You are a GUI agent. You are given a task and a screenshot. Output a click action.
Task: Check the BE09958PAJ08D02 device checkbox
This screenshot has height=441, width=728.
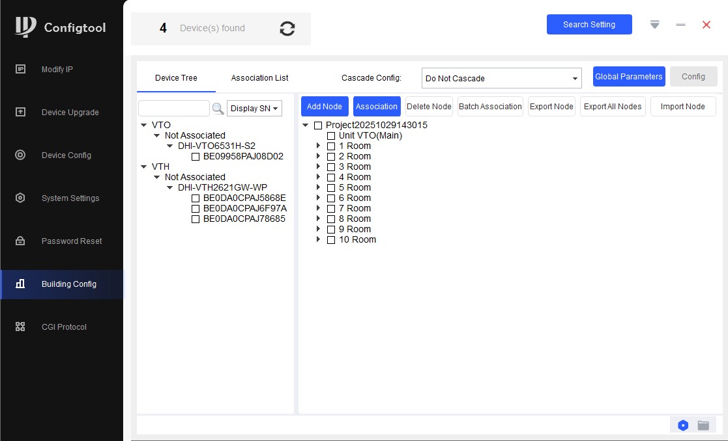[x=196, y=157]
